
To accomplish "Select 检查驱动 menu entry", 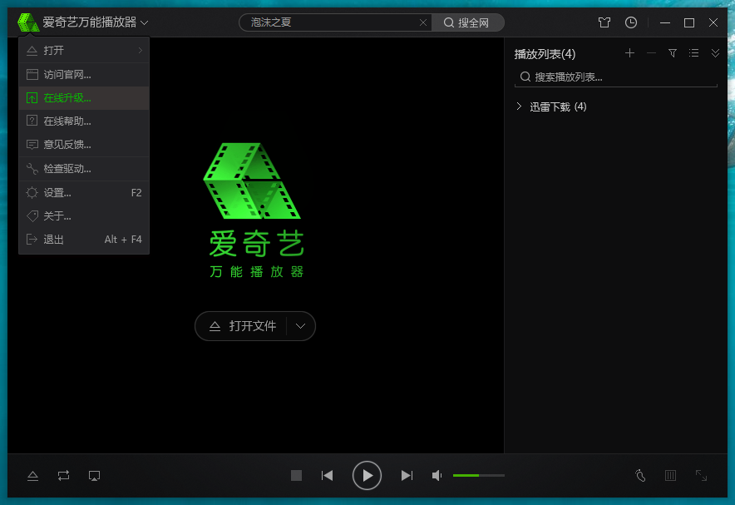I will click(x=84, y=169).
